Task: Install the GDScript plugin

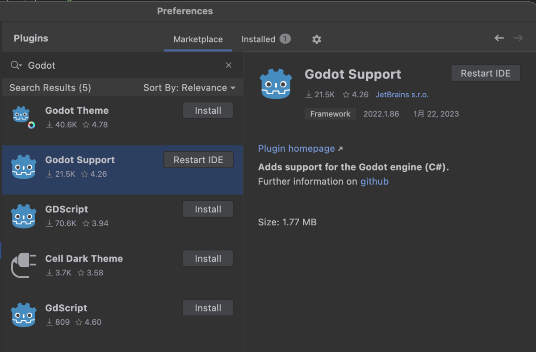Action: [x=208, y=209]
